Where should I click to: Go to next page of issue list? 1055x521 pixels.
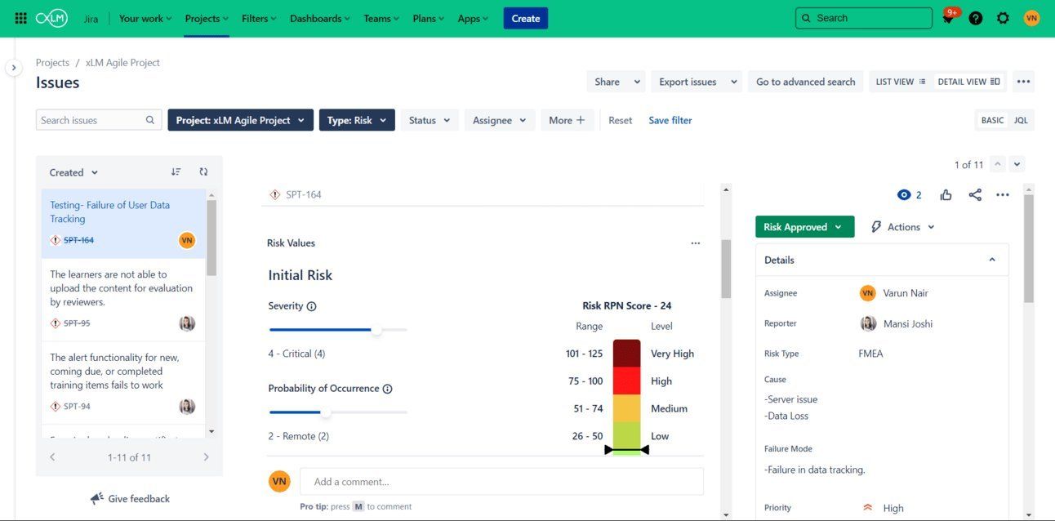click(206, 457)
